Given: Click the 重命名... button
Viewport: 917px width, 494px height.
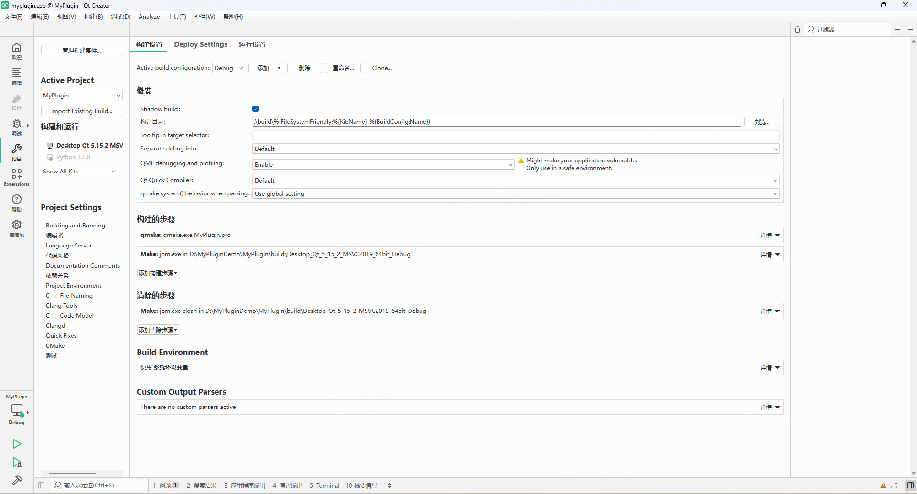Looking at the screenshot, I should click(x=343, y=68).
